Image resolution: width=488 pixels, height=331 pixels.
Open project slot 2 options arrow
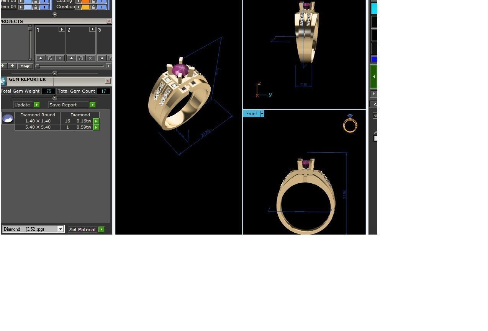(92, 29)
